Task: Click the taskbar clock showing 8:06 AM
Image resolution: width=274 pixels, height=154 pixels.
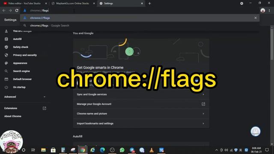Action: pos(256,150)
